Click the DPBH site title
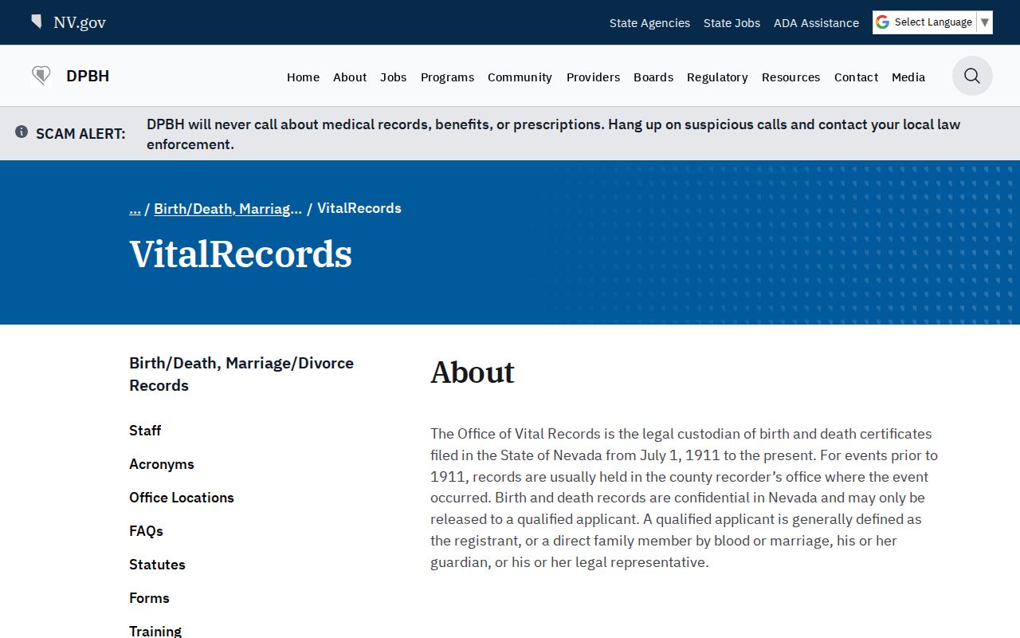1020x638 pixels. coord(88,76)
